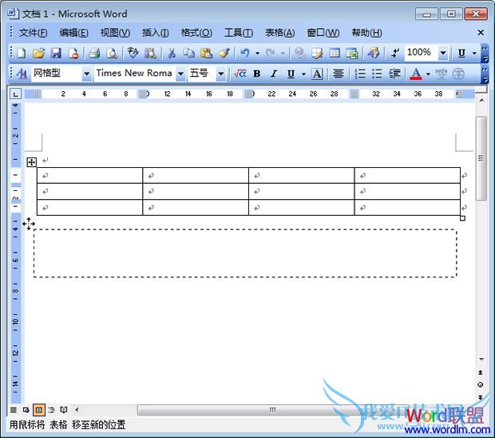Copy selection using the copy icon

[188, 53]
